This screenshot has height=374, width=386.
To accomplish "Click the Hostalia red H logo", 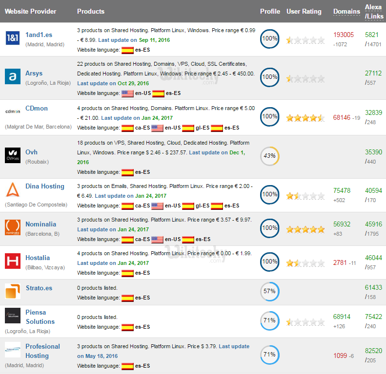I will pyautogui.click(x=13, y=261).
